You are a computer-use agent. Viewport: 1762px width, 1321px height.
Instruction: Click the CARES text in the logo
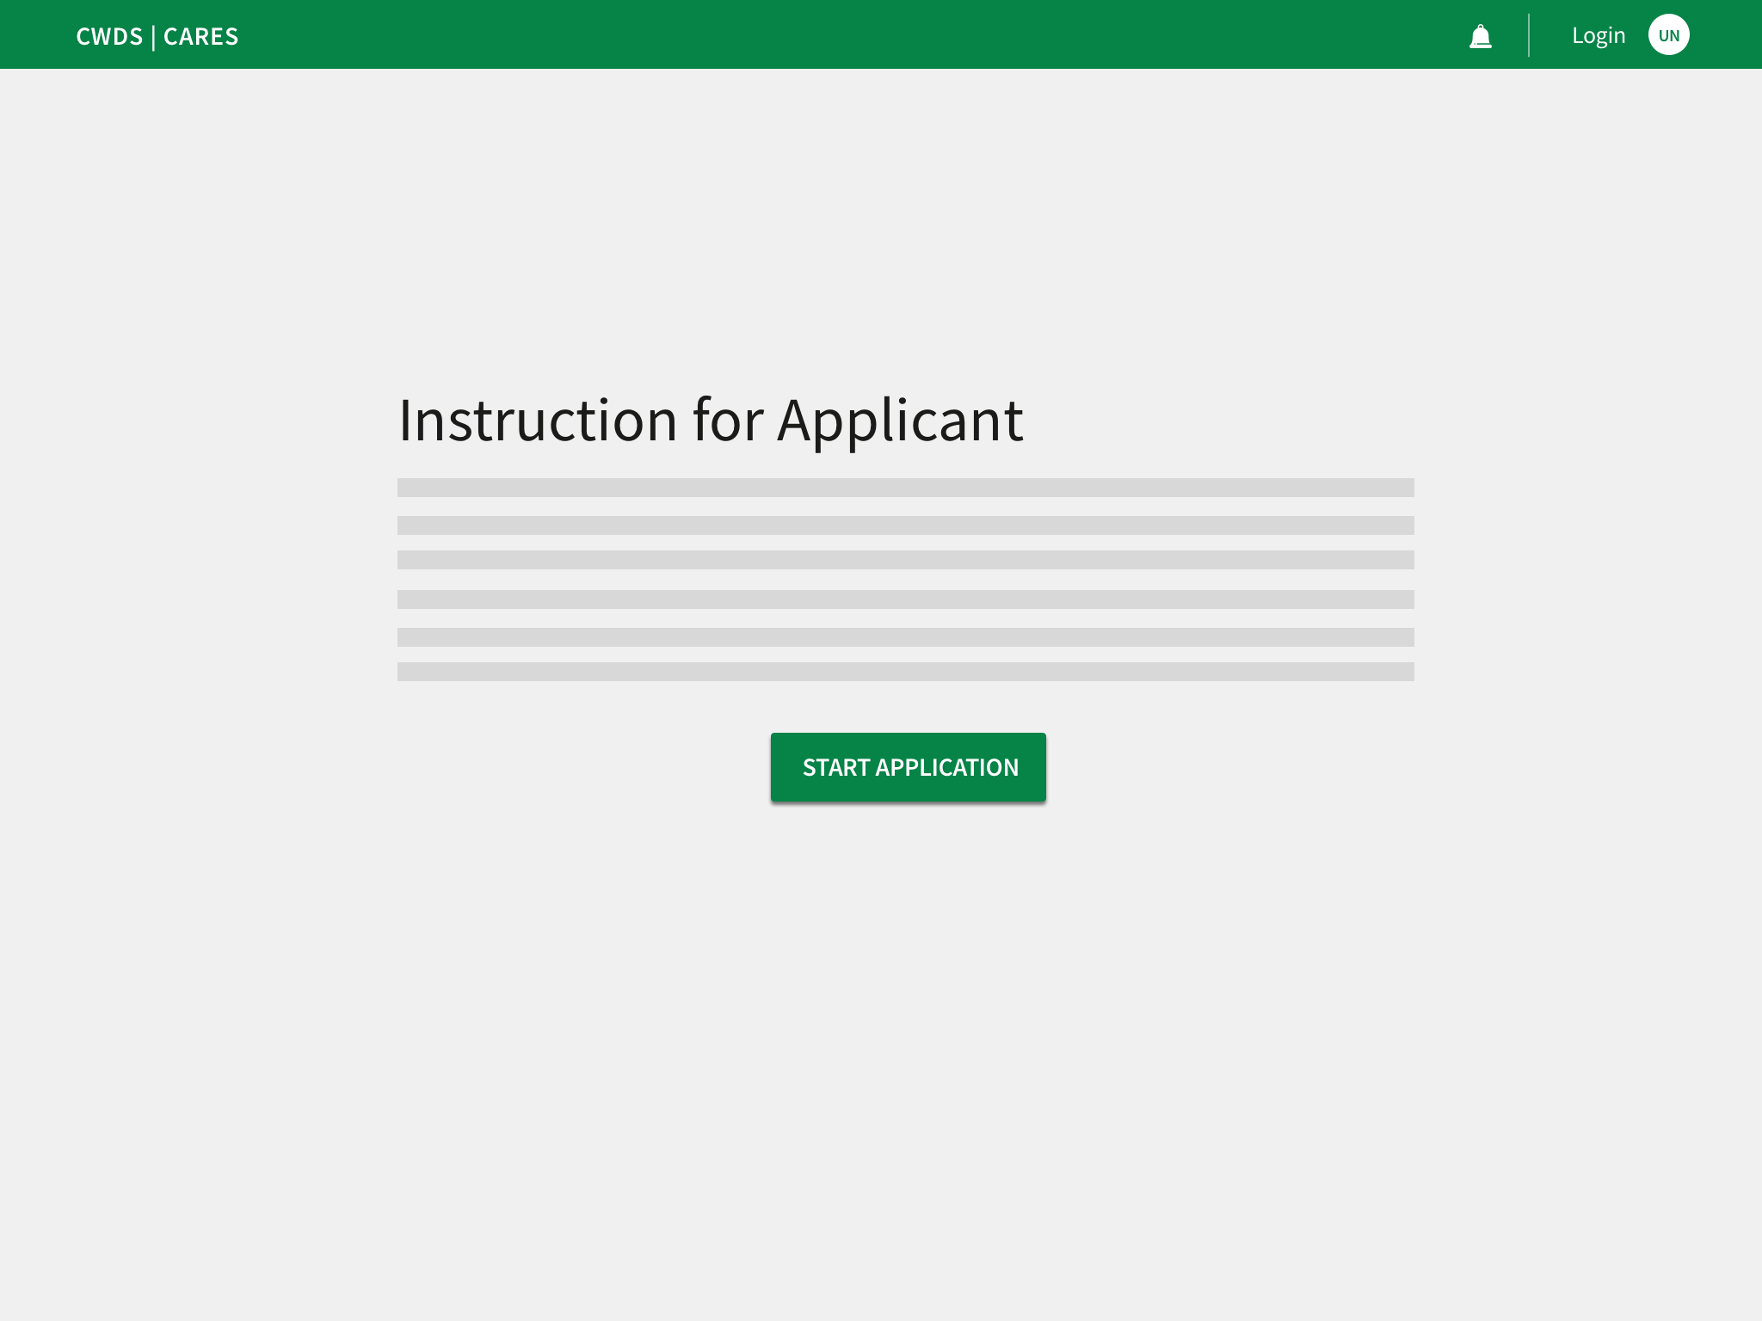(x=200, y=37)
